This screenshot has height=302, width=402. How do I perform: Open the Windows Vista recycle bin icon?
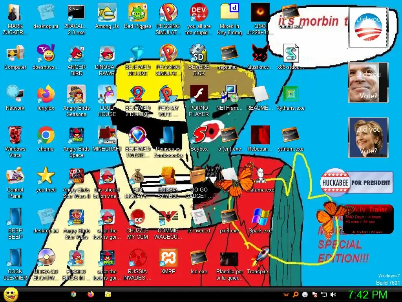click(x=15, y=142)
